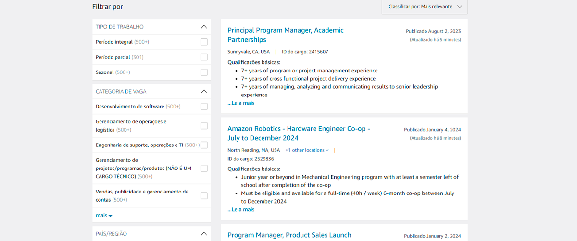Check the Sazonal checkbox
This screenshot has width=577, height=241.
(x=204, y=72)
